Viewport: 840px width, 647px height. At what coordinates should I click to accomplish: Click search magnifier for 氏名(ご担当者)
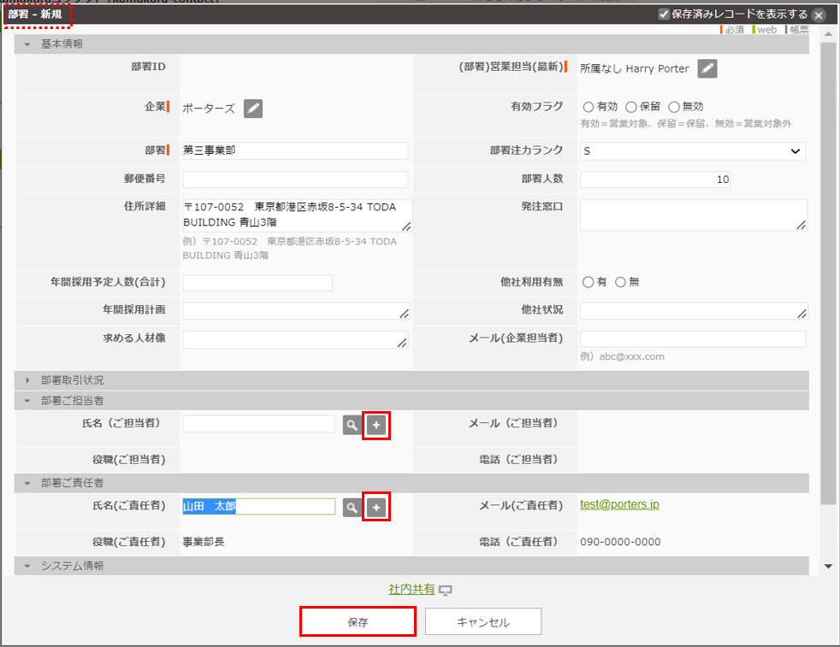tap(352, 425)
